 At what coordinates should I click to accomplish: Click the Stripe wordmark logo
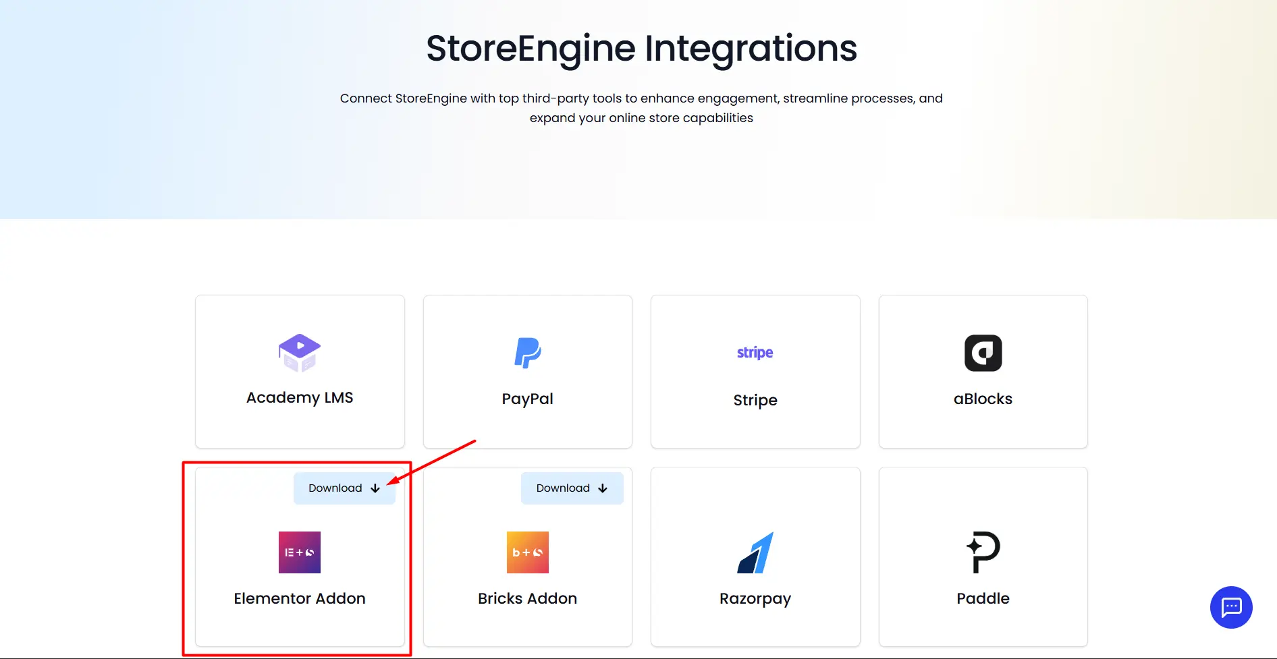point(755,351)
